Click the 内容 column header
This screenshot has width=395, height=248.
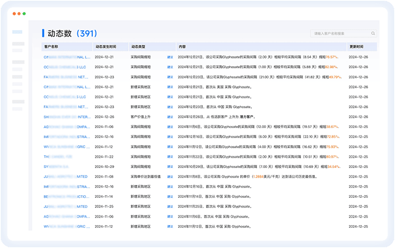(182, 47)
